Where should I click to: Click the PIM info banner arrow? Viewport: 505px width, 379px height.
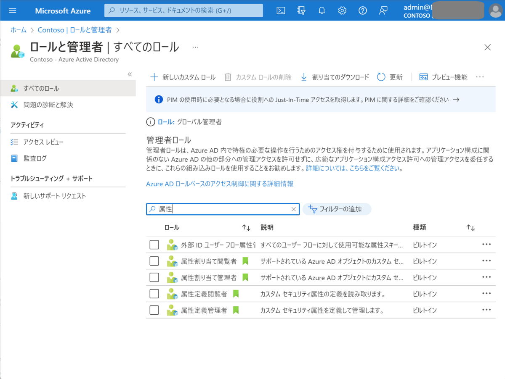[455, 100]
